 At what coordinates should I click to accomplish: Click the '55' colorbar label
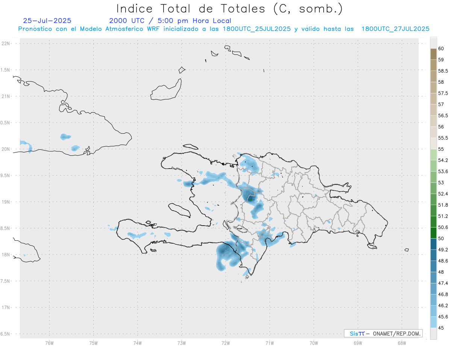pyautogui.click(x=441, y=149)
